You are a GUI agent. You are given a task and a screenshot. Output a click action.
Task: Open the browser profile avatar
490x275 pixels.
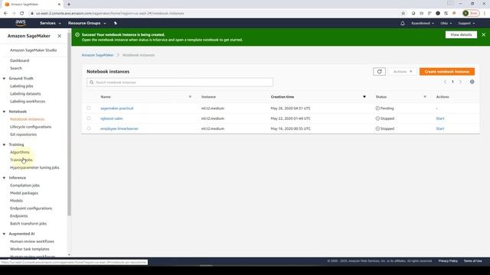(465, 13)
